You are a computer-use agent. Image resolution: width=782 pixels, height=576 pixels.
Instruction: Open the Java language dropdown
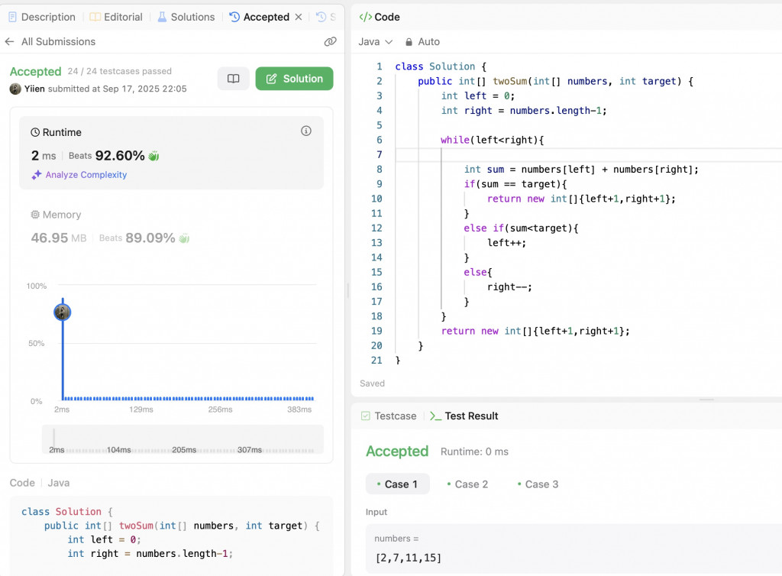375,41
